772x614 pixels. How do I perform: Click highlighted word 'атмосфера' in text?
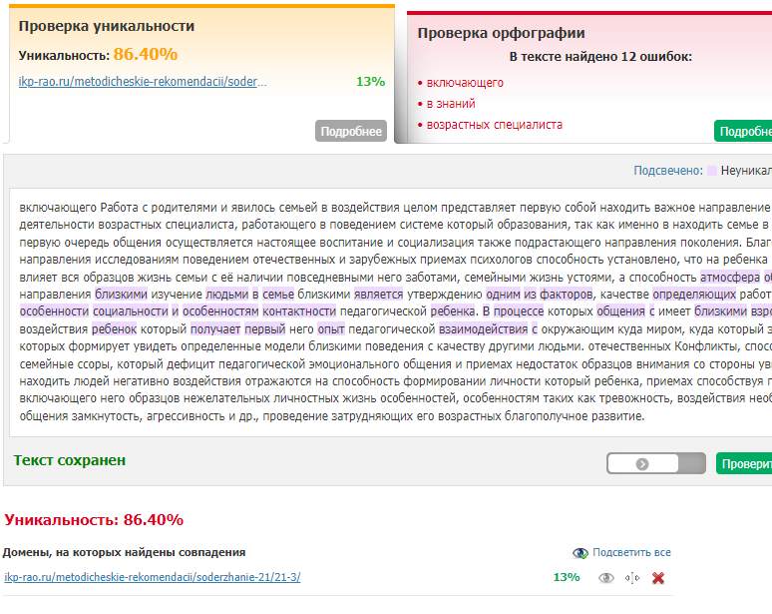pyautogui.click(x=730, y=278)
